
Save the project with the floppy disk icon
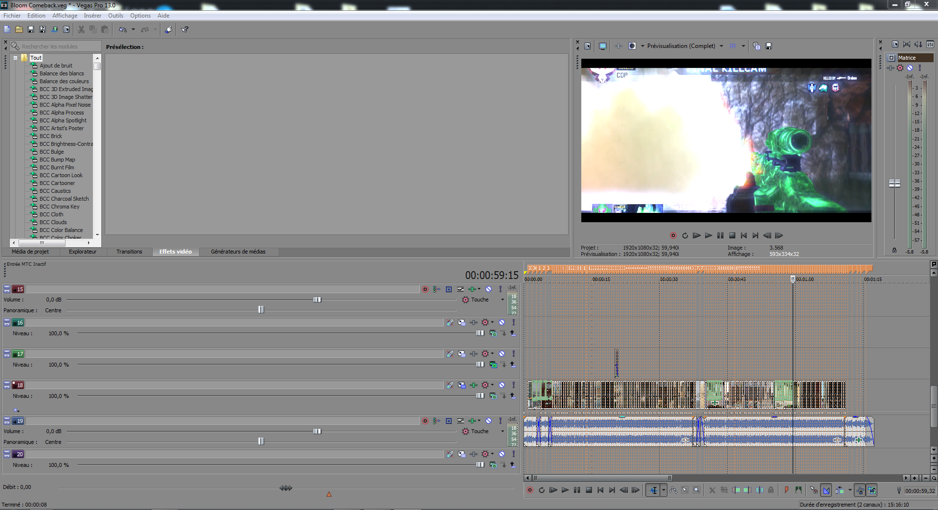31,29
